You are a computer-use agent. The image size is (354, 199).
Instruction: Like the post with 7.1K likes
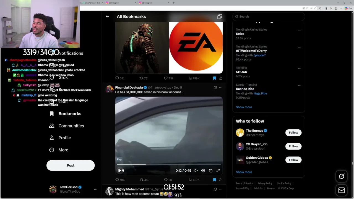[x=168, y=78]
